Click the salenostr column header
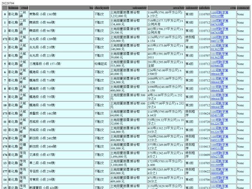Image resolution: width=252 pixels, height=189 pixels. (x=192, y=8)
